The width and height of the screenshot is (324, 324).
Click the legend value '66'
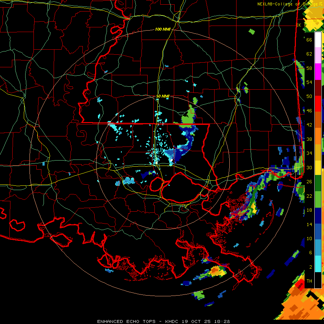(309, 40)
